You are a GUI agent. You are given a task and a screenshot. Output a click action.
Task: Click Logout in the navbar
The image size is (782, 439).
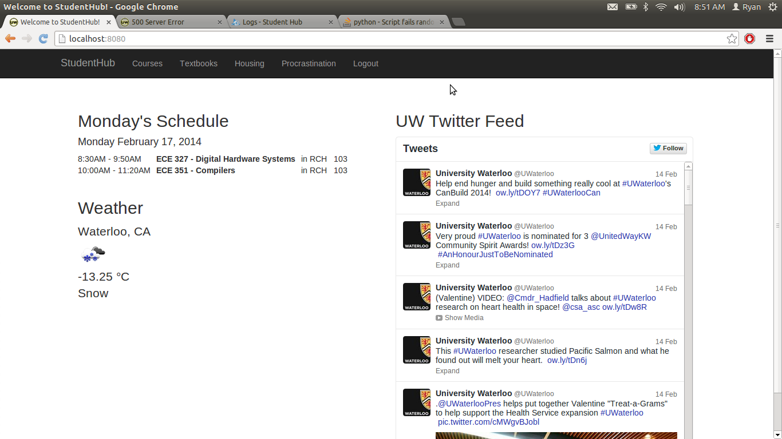tap(366, 63)
